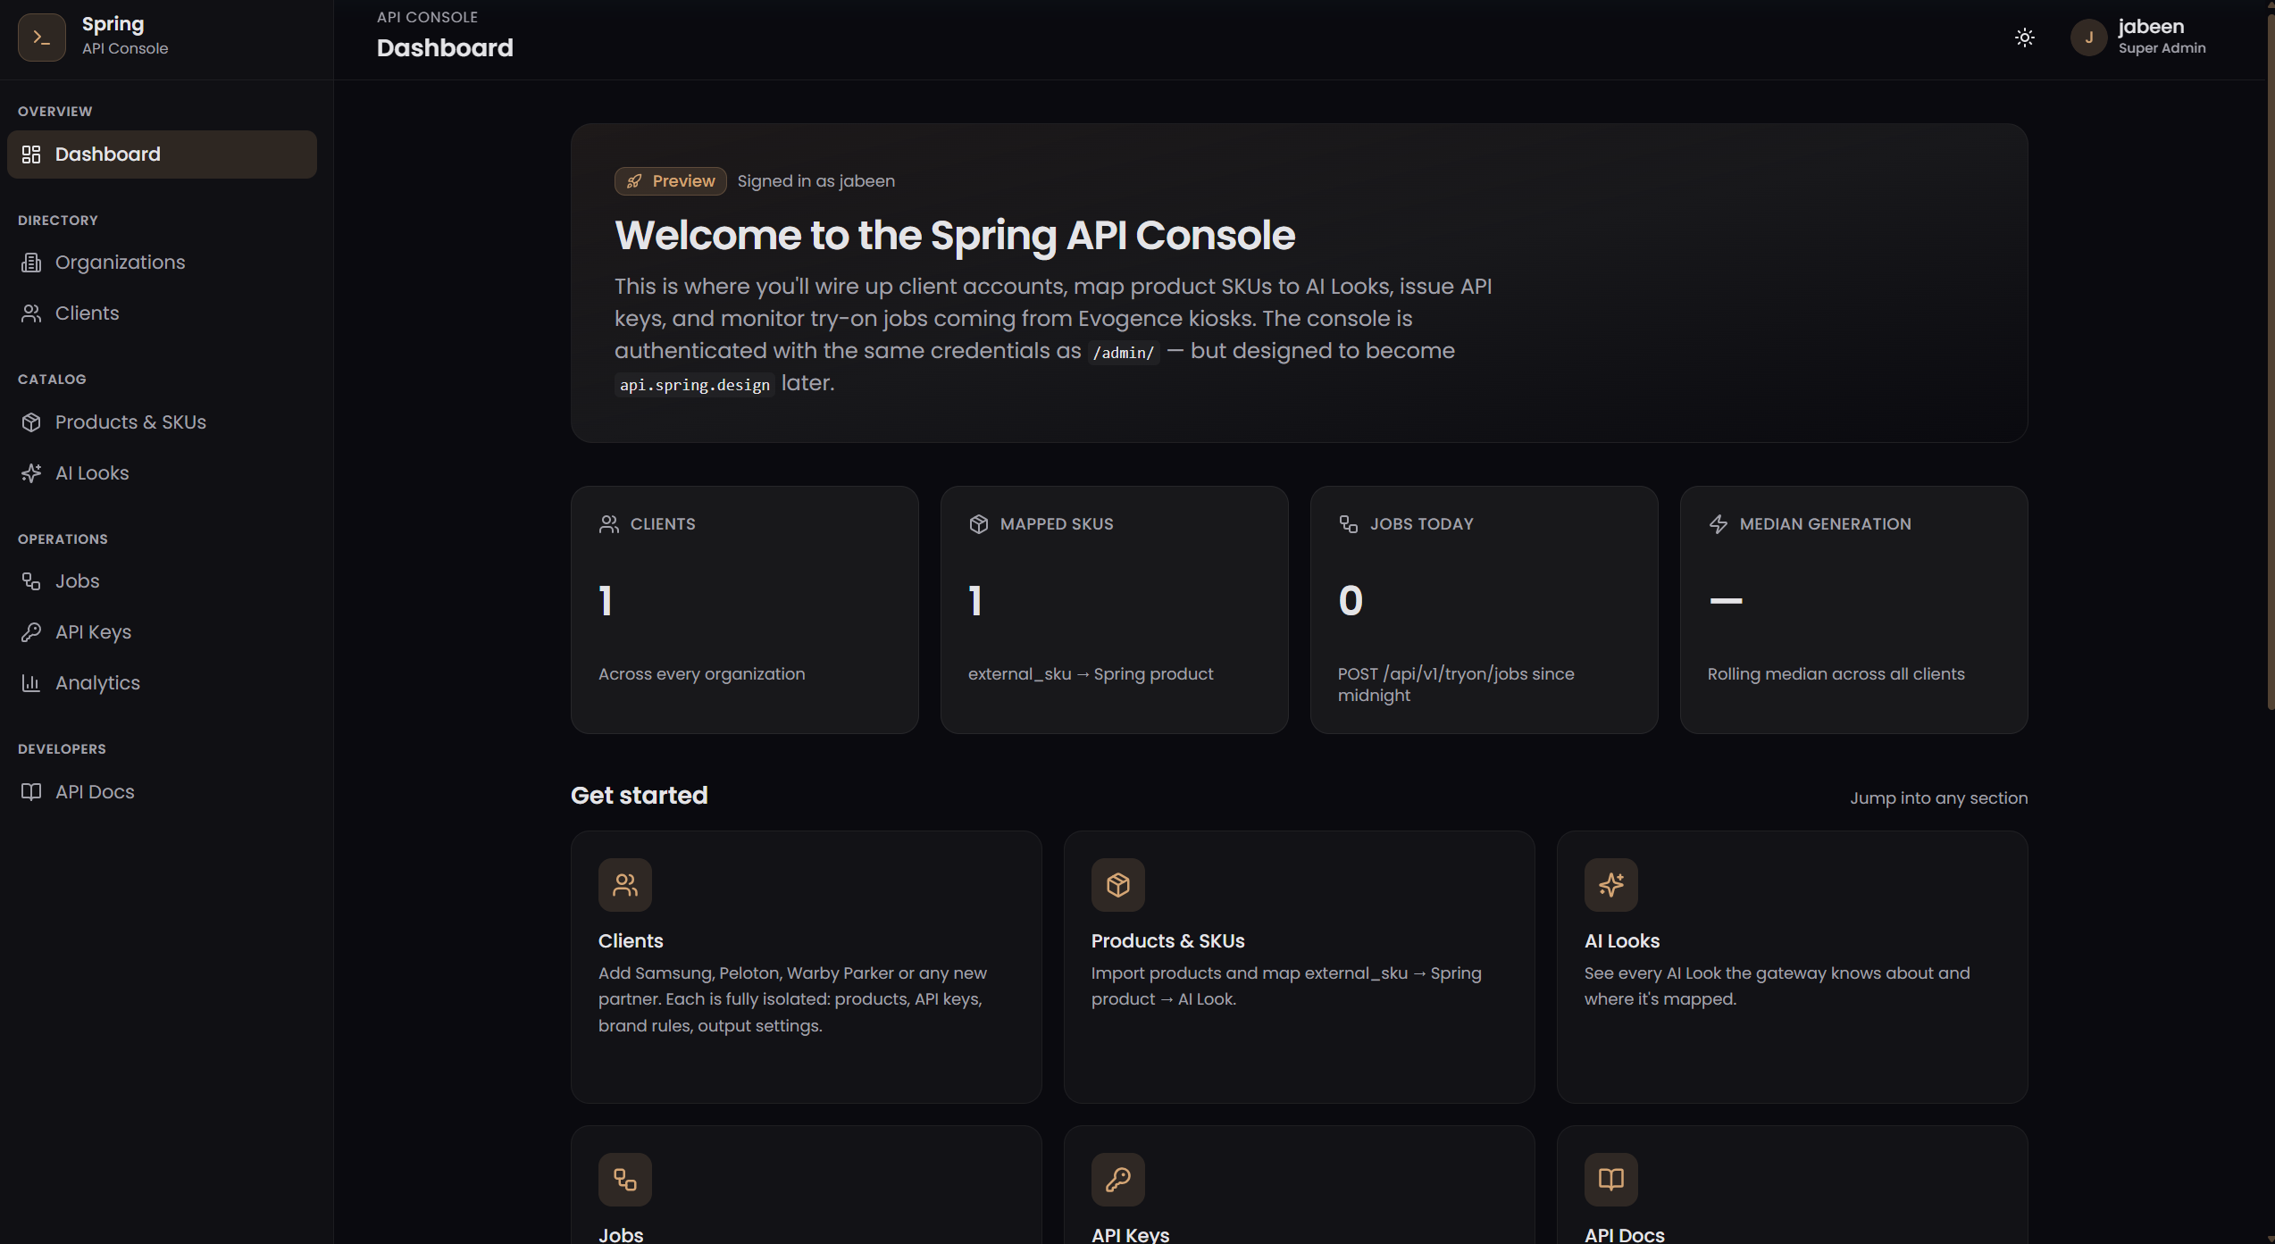Click the Clients people icon in sidebar
This screenshot has height=1244, width=2275.
31,313
